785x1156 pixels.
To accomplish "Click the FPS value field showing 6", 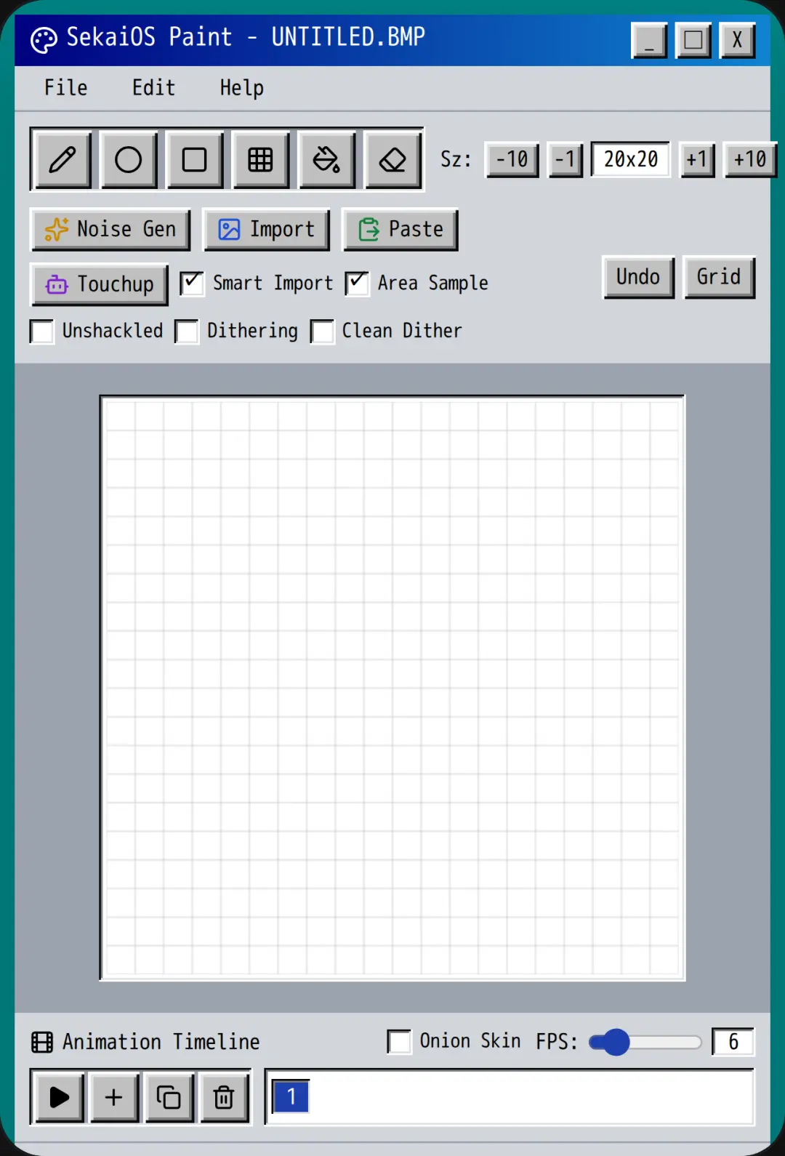I will tap(733, 1042).
